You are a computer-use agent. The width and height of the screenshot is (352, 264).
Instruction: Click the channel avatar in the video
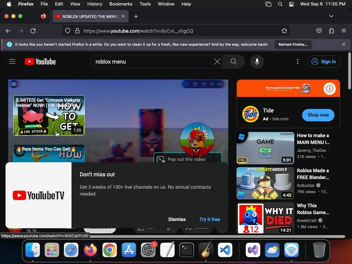(x=197, y=139)
